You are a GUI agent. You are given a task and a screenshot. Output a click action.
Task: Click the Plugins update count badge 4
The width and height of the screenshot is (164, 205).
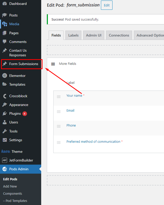(x=25, y=114)
